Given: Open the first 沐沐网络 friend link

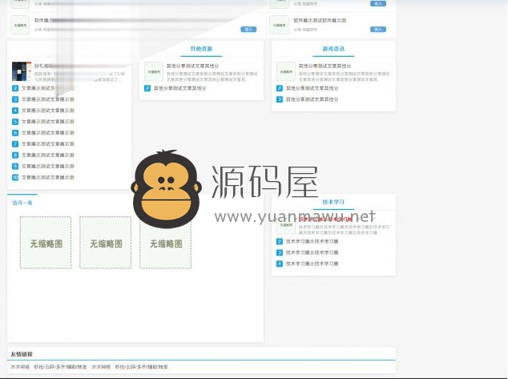Looking at the screenshot, I should 20,367.
